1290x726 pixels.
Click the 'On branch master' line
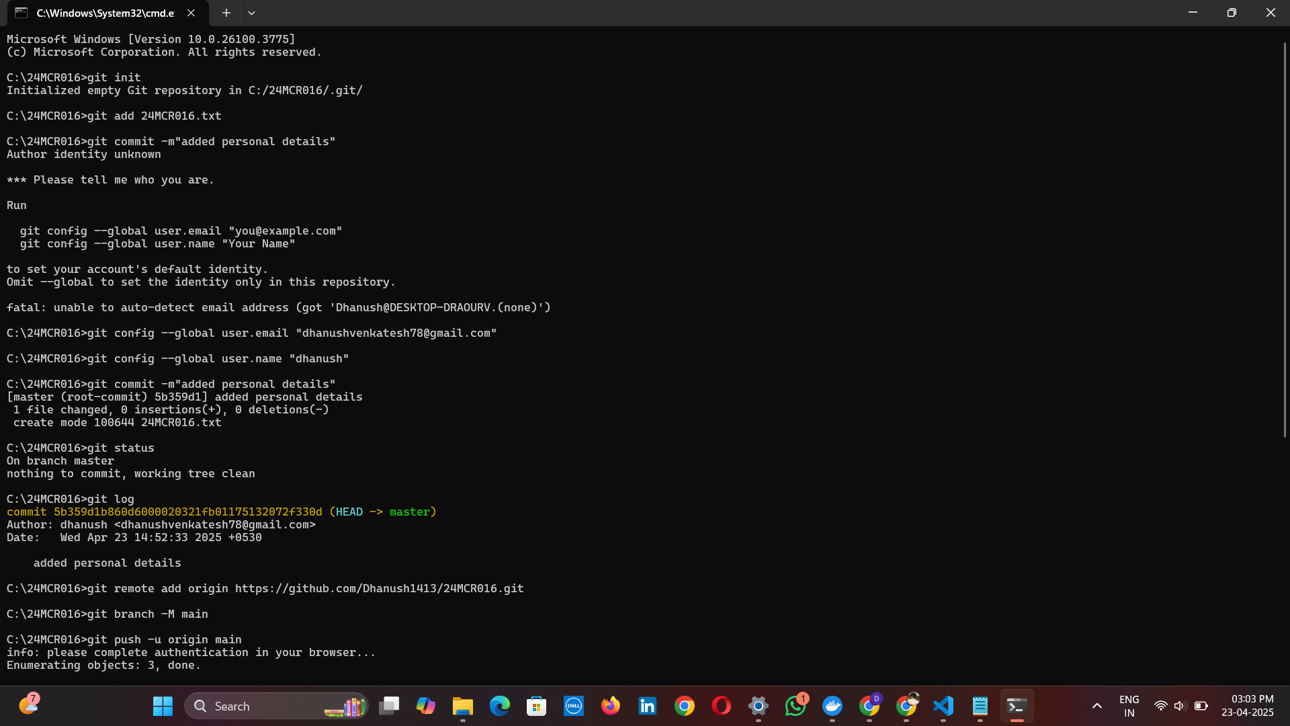(x=60, y=461)
